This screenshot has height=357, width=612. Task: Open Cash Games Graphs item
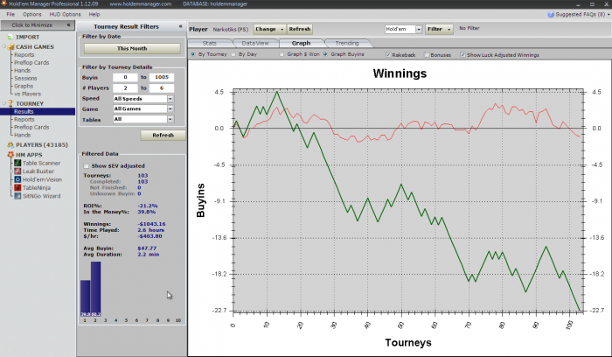point(24,86)
